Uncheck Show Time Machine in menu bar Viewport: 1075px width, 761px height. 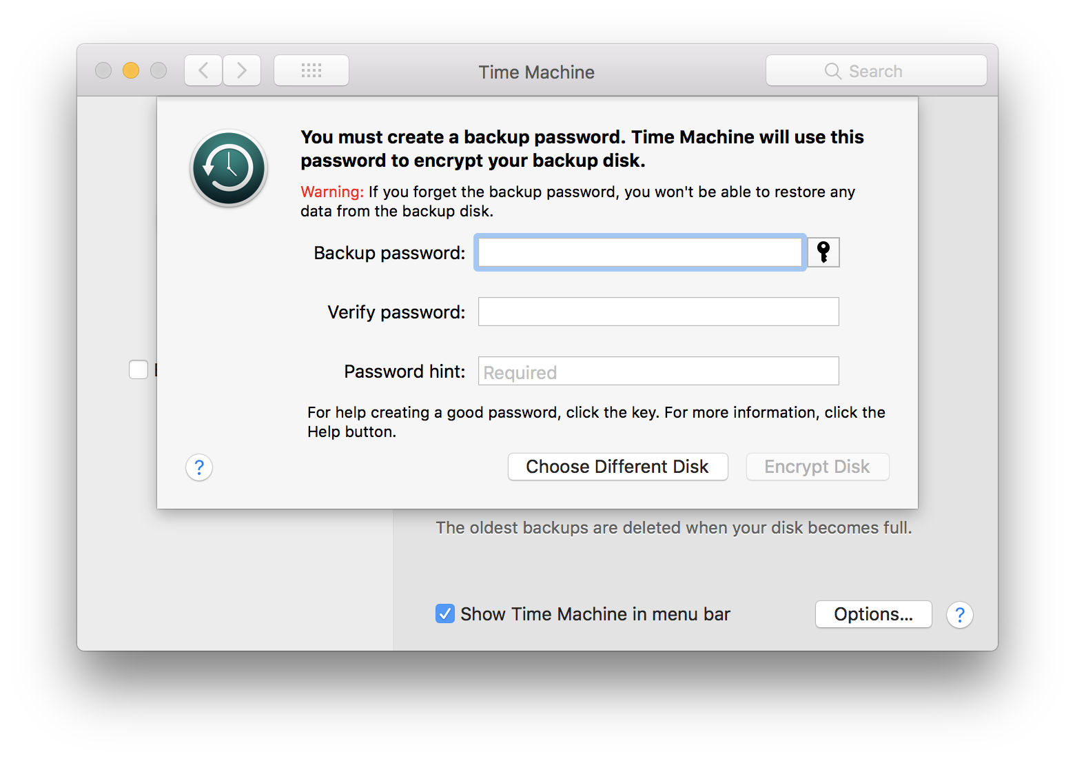pyautogui.click(x=445, y=613)
